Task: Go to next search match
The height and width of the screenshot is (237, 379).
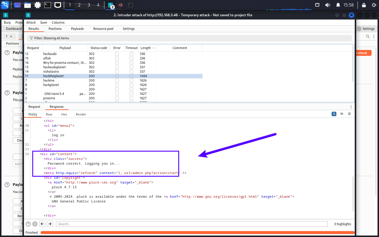Action: pyautogui.click(x=50, y=224)
